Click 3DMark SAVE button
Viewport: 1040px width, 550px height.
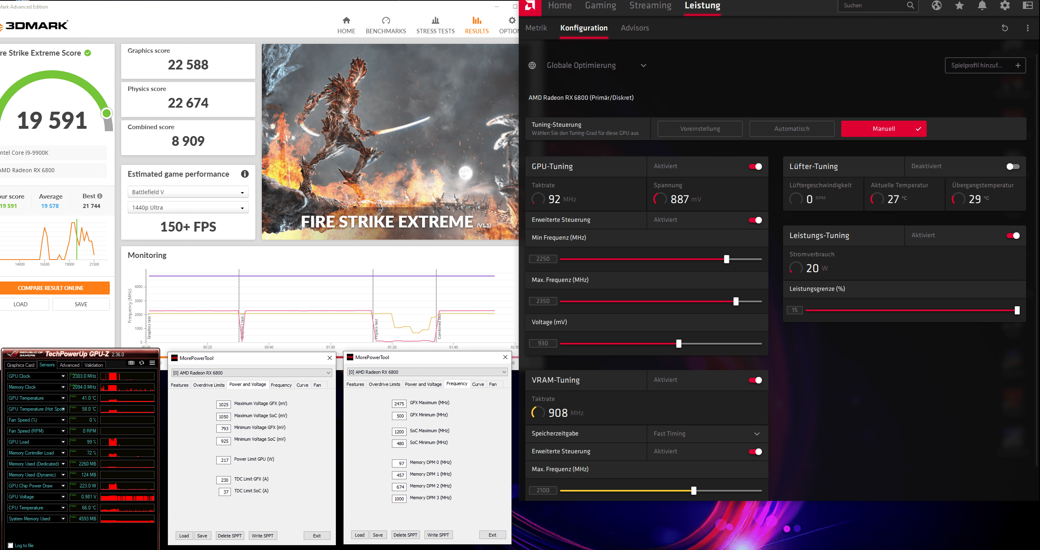click(81, 304)
